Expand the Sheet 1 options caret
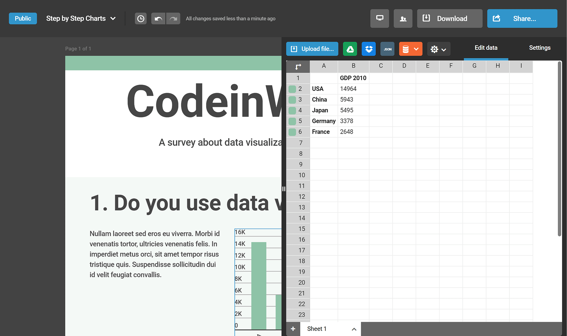The width and height of the screenshot is (567, 336). 354,329
